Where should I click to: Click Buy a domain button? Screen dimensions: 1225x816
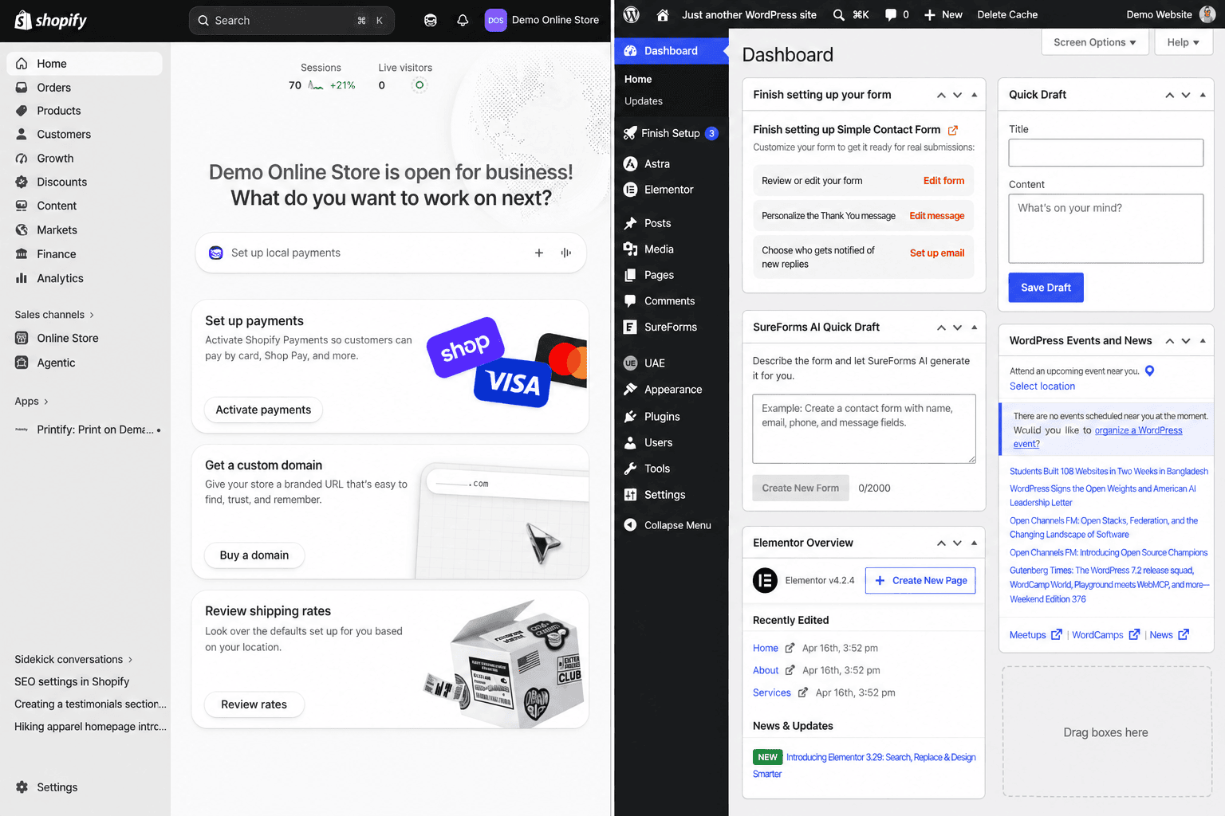254,555
